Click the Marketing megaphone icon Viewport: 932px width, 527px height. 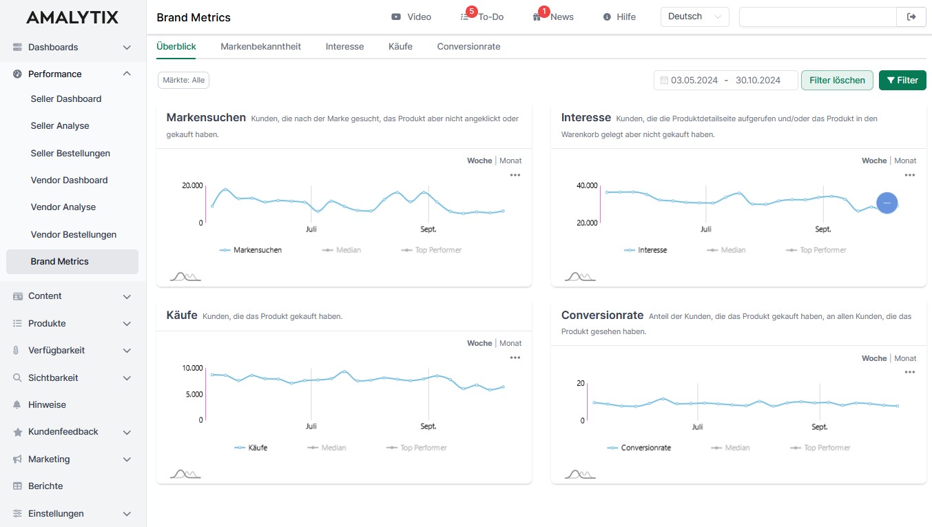17,459
